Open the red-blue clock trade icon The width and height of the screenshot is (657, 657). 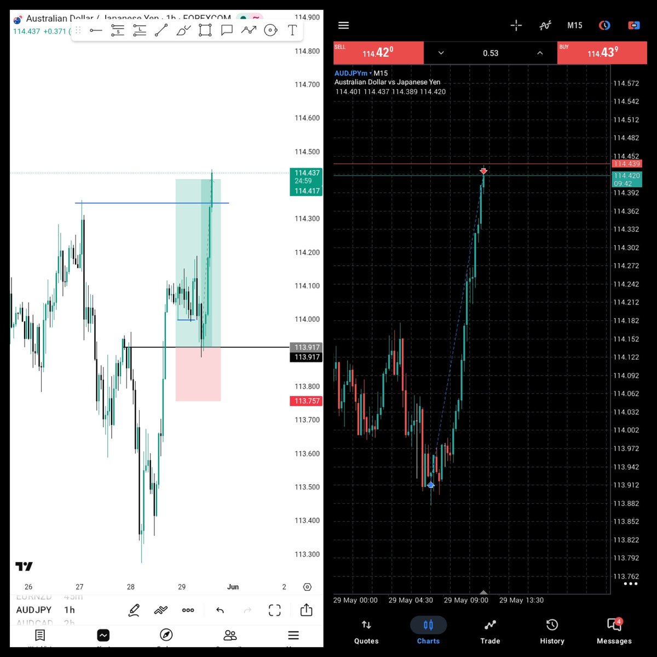pyautogui.click(x=604, y=25)
